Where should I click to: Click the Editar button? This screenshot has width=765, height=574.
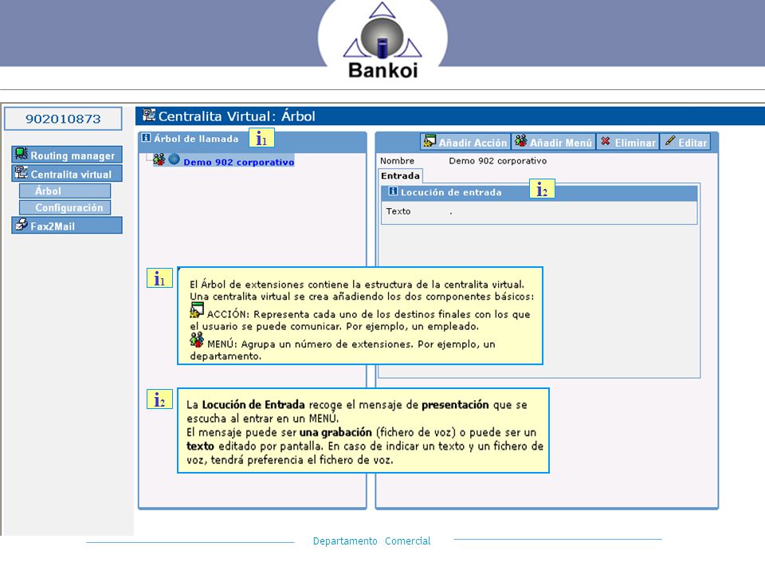pyautogui.click(x=685, y=142)
